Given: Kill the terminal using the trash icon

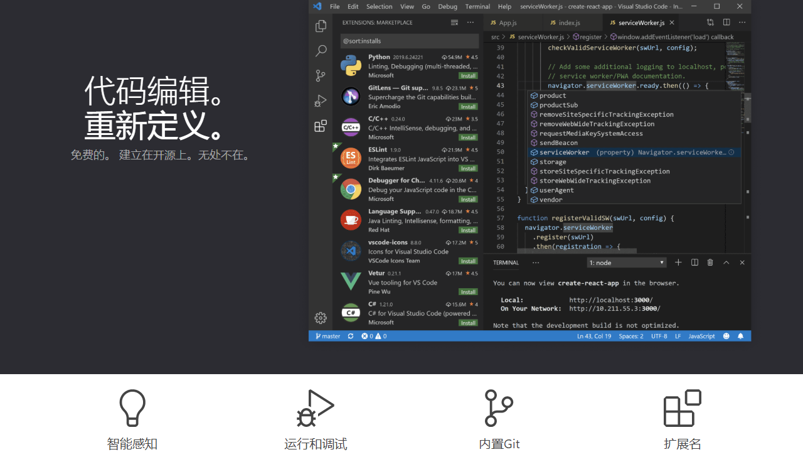Looking at the screenshot, I should coord(710,262).
